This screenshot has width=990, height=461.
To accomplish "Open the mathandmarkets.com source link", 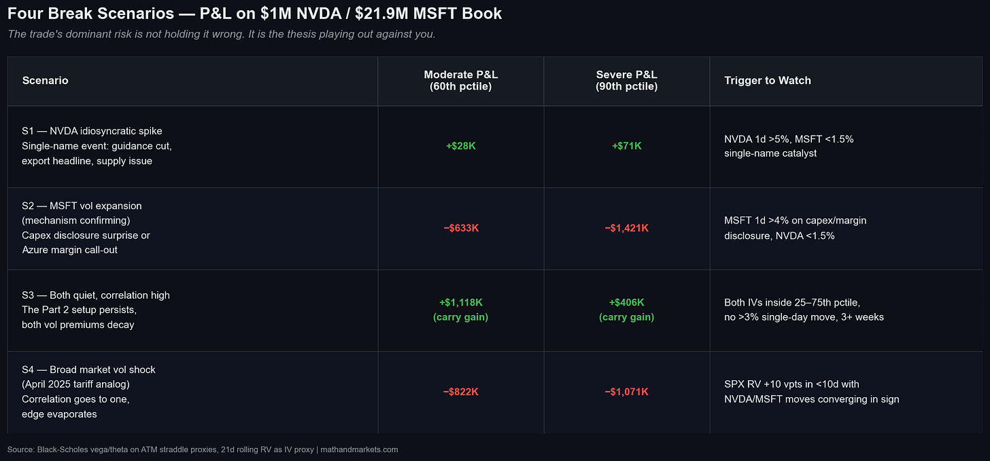I will pyautogui.click(x=359, y=449).
